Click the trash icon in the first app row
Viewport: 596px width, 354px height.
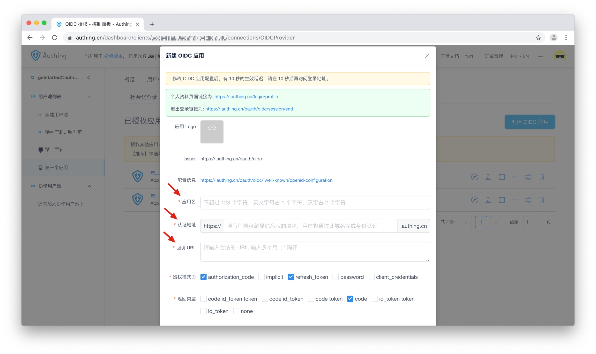point(542,177)
